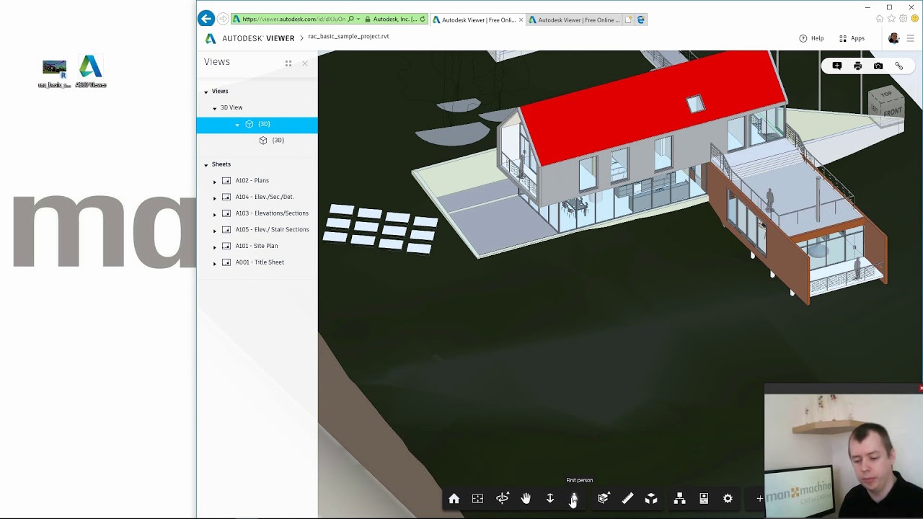Viewport: 923px width, 519px height.
Task: Add a comment with the speech-bubble icon
Action: click(837, 66)
